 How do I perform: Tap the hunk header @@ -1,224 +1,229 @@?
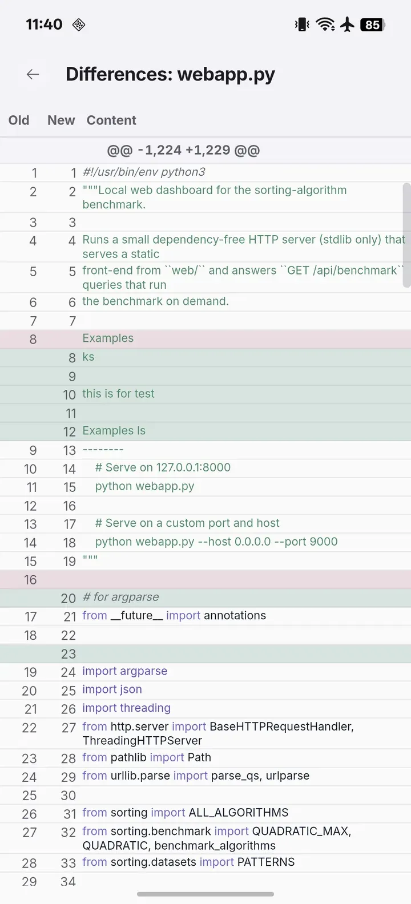[183, 150]
